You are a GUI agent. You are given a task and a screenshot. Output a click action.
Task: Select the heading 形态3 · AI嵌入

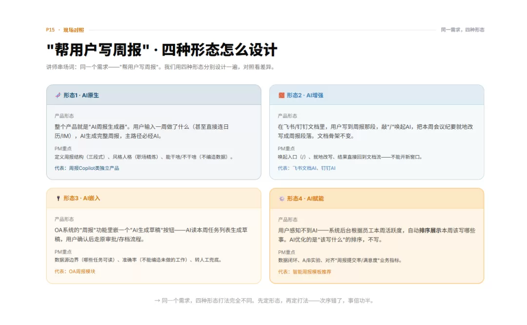(81, 198)
